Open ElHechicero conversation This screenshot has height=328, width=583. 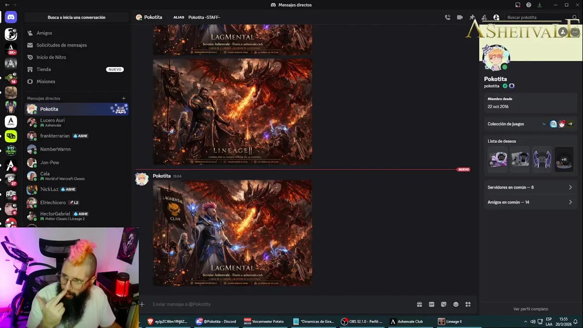[77, 202]
